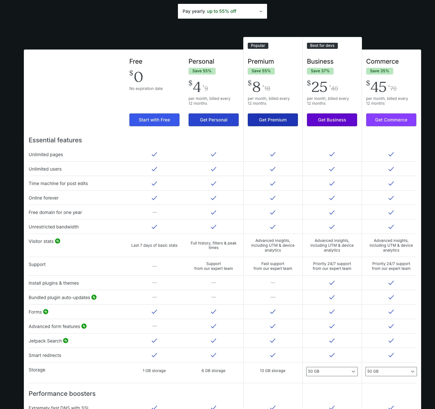Click the Premium checkmark for Advanced form features
The height and width of the screenshot is (409, 435).
pyautogui.click(x=273, y=326)
